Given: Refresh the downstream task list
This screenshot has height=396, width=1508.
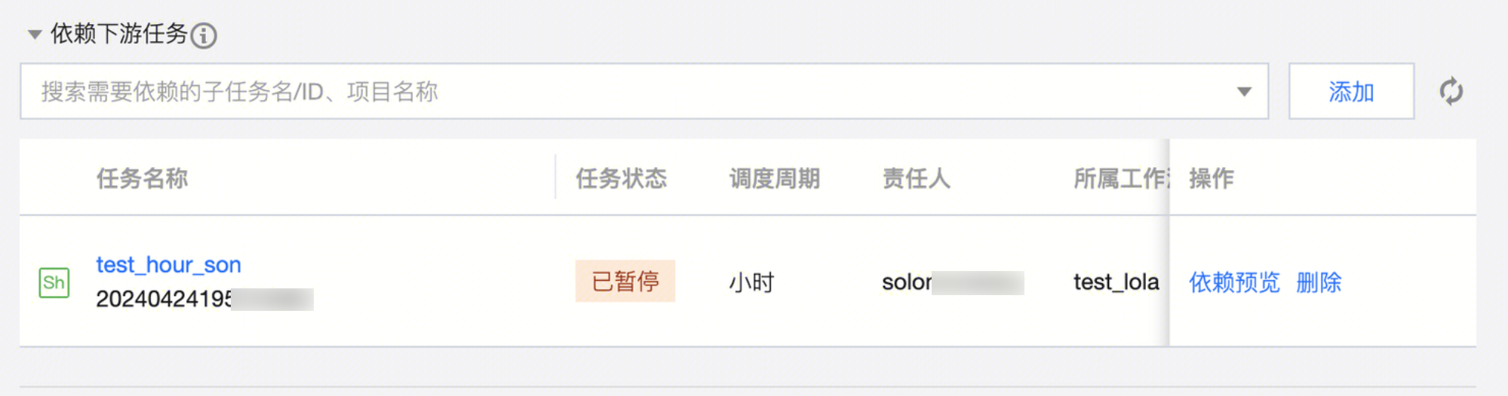Looking at the screenshot, I should click(x=1451, y=92).
